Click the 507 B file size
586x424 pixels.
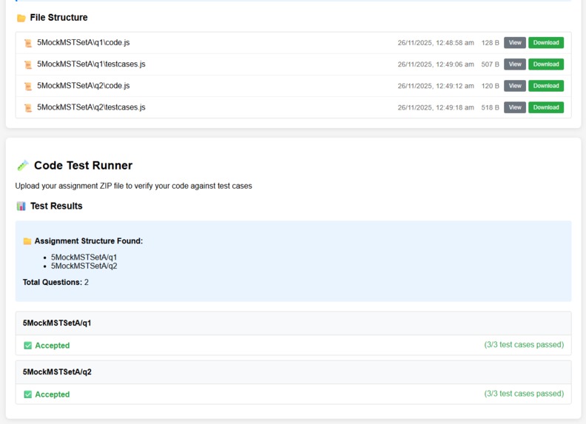(x=490, y=64)
